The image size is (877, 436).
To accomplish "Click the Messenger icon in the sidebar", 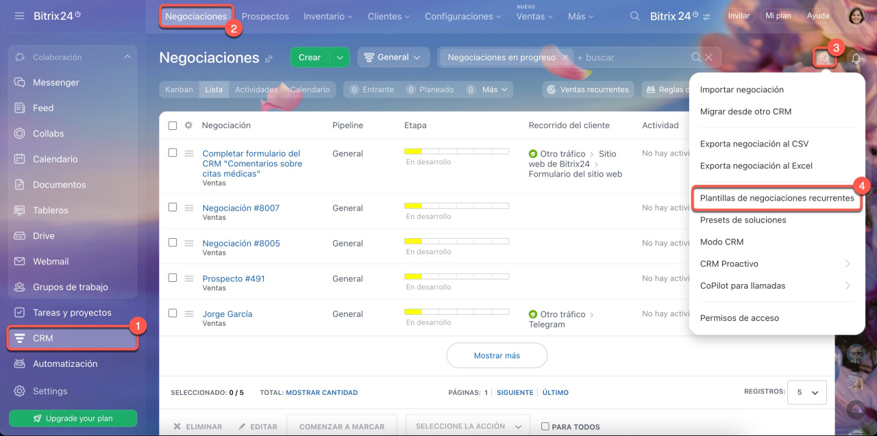I will click(20, 82).
